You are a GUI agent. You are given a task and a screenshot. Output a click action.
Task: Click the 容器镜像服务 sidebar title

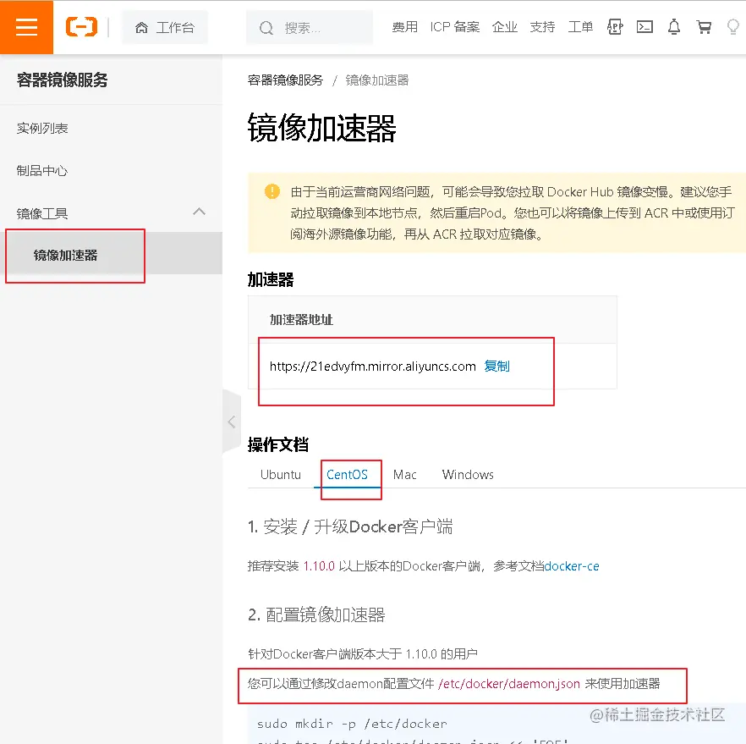click(63, 80)
